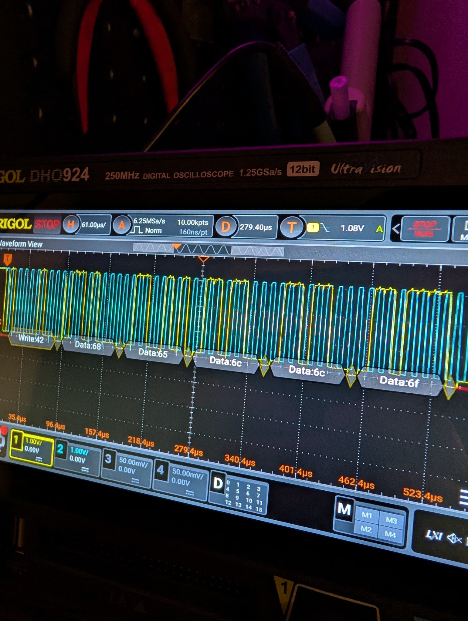The image size is (468, 621).
Task: Tap the 35.4µs time axis label
Action: coord(17,418)
